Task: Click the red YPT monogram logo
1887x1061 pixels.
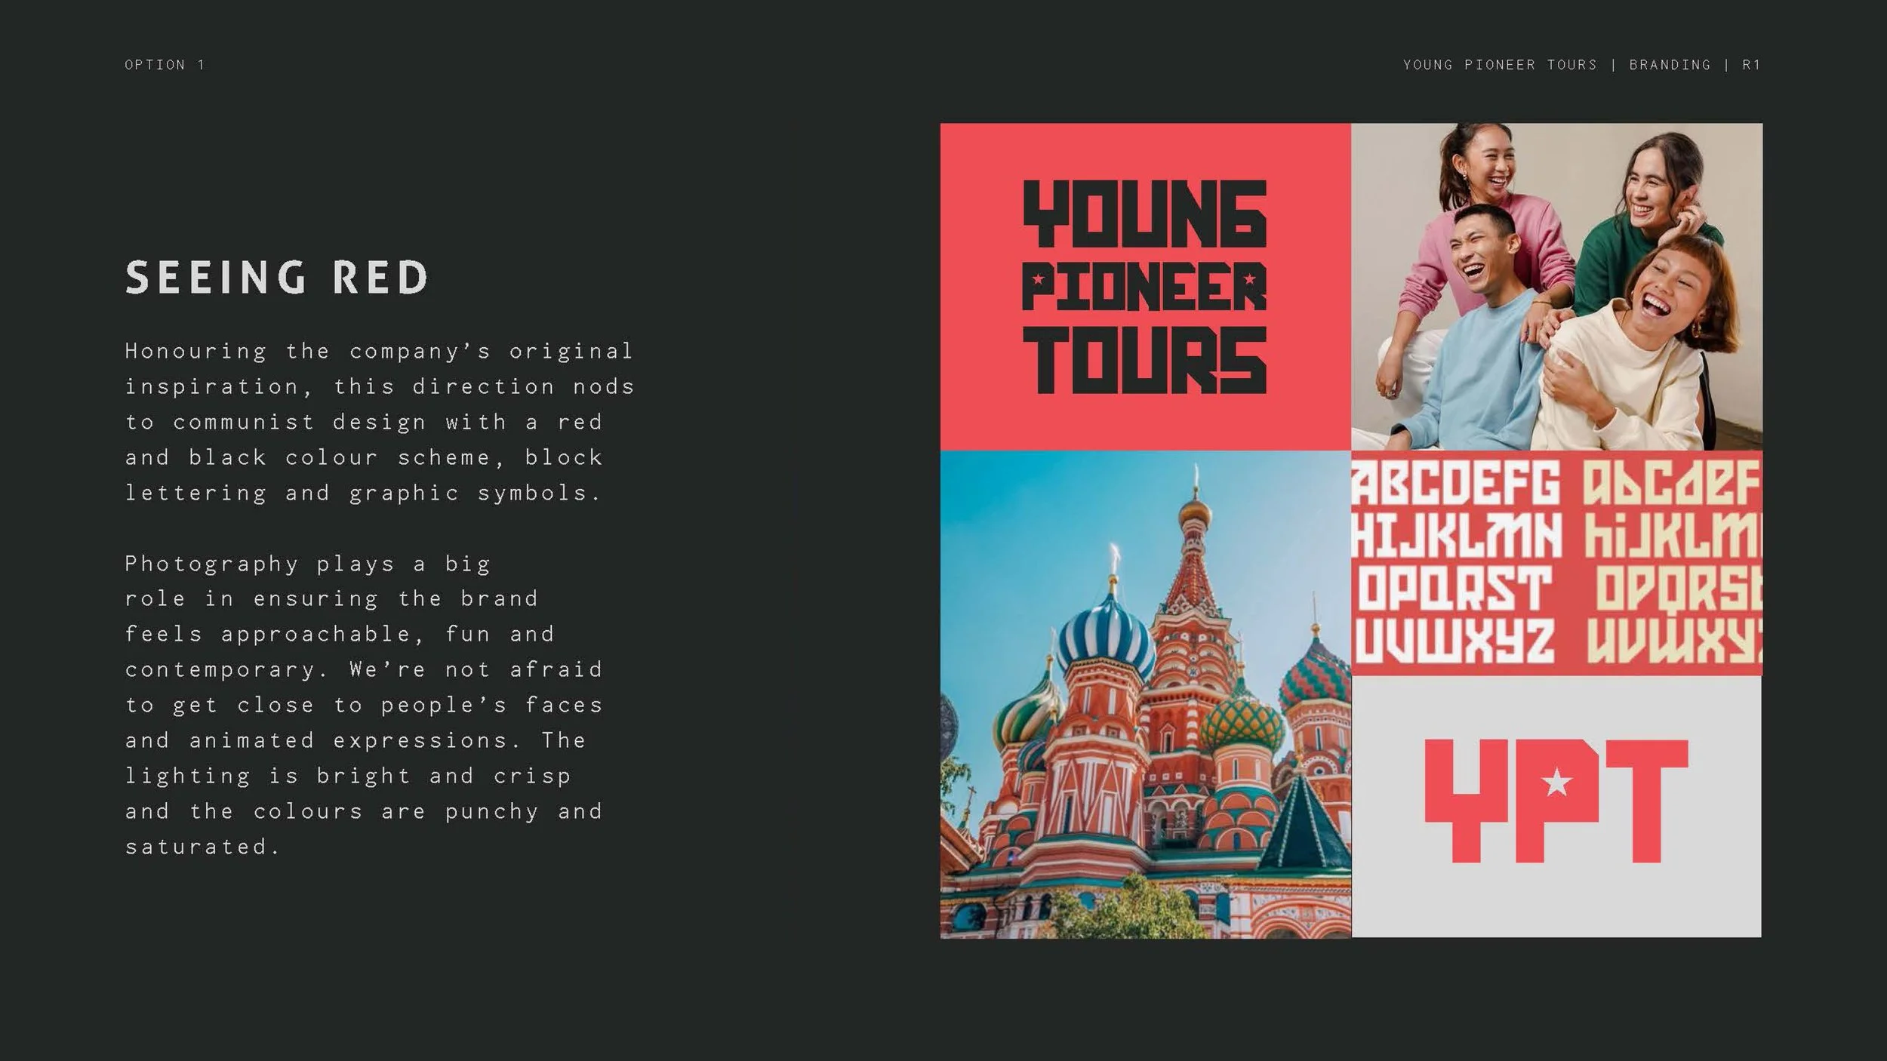Action: pyautogui.click(x=1556, y=801)
